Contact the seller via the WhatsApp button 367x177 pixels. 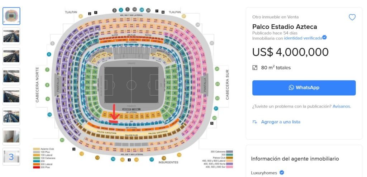tap(304, 88)
